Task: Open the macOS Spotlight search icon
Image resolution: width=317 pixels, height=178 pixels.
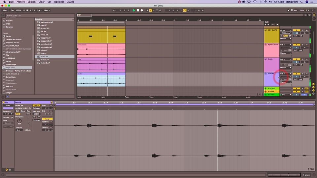Action: [301, 2]
